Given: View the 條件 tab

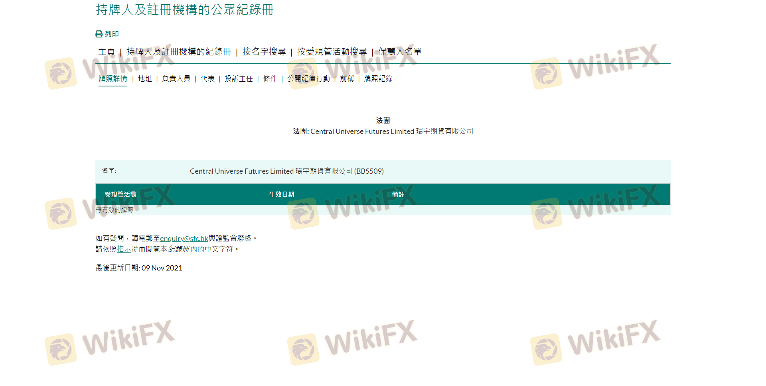Looking at the screenshot, I should coord(270,79).
